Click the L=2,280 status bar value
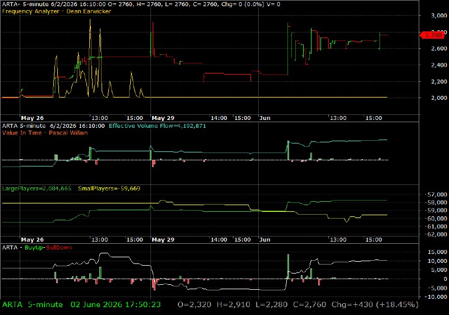The width and height of the screenshot is (449, 315). [x=272, y=305]
